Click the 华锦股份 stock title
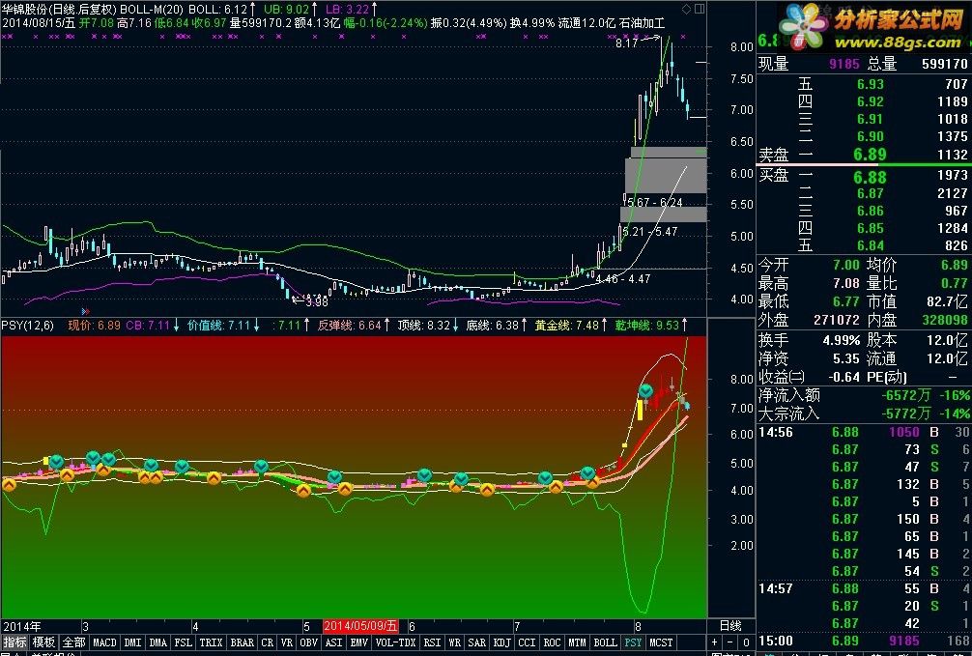 coord(24,10)
